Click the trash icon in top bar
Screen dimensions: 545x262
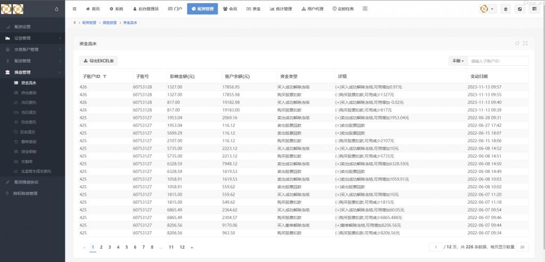click(506, 9)
